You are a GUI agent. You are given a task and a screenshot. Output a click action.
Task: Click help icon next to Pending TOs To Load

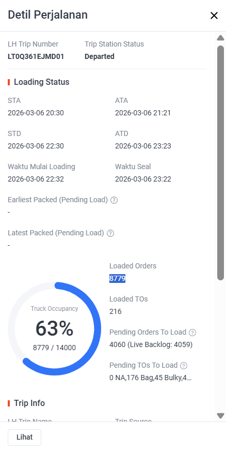click(184, 366)
